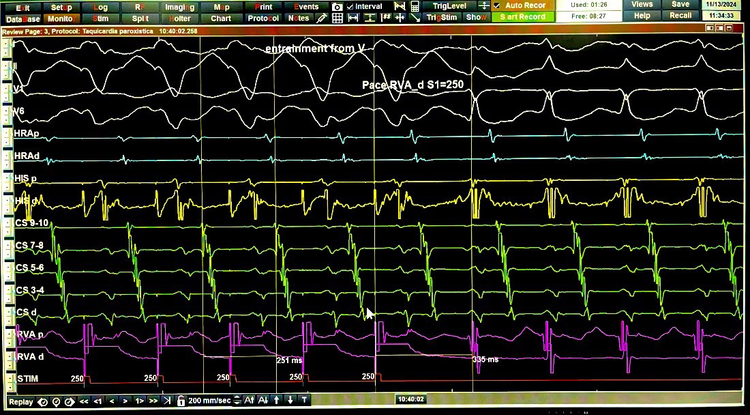Screen dimensions: 750x415
Task: Step up the 200 mm/sec sweep speed
Action: point(235,399)
